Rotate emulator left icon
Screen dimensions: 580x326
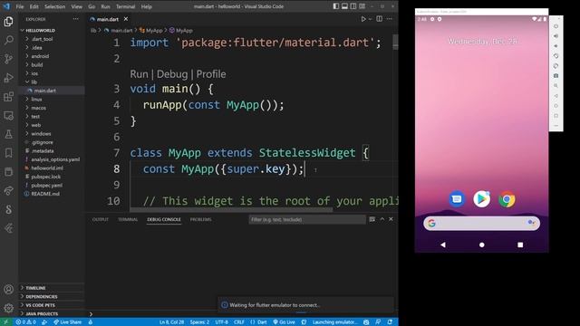(556, 56)
